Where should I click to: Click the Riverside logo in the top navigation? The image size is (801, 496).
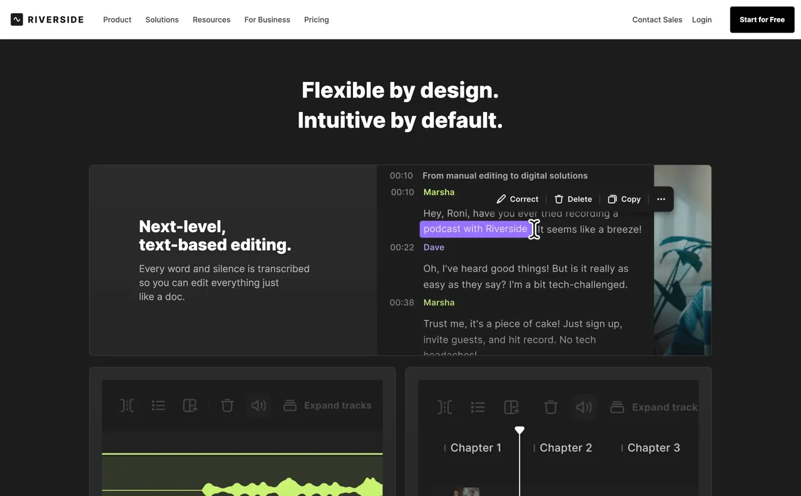(47, 19)
